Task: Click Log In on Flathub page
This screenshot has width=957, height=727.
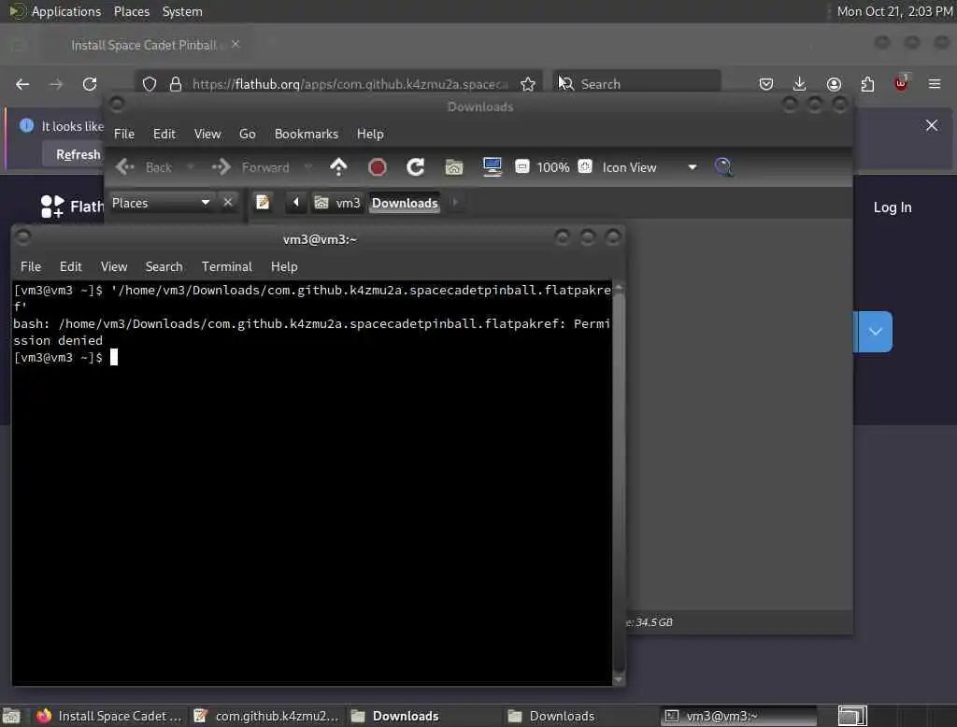Action: 893,207
